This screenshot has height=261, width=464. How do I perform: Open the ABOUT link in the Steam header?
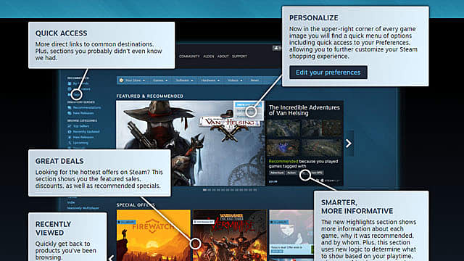[223, 57]
